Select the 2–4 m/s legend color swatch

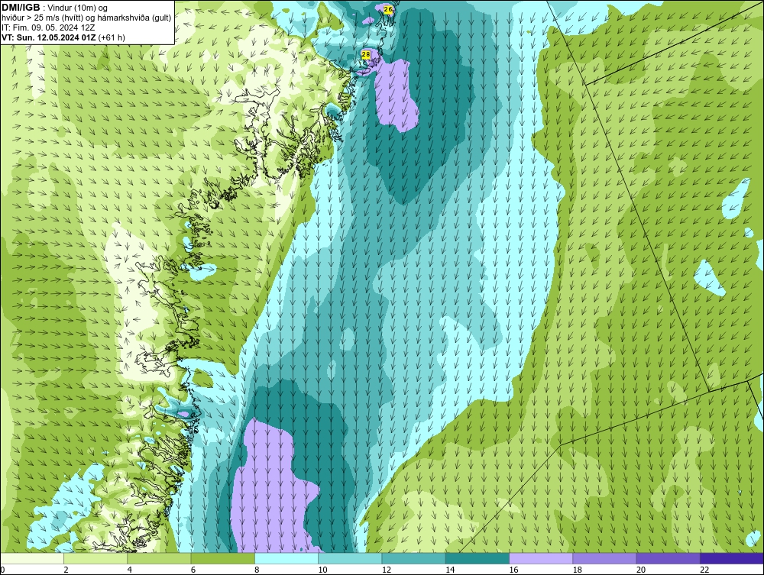click(x=95, y=558)
